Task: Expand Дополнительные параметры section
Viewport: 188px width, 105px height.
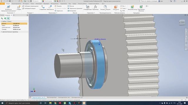Action: point(1,32)
